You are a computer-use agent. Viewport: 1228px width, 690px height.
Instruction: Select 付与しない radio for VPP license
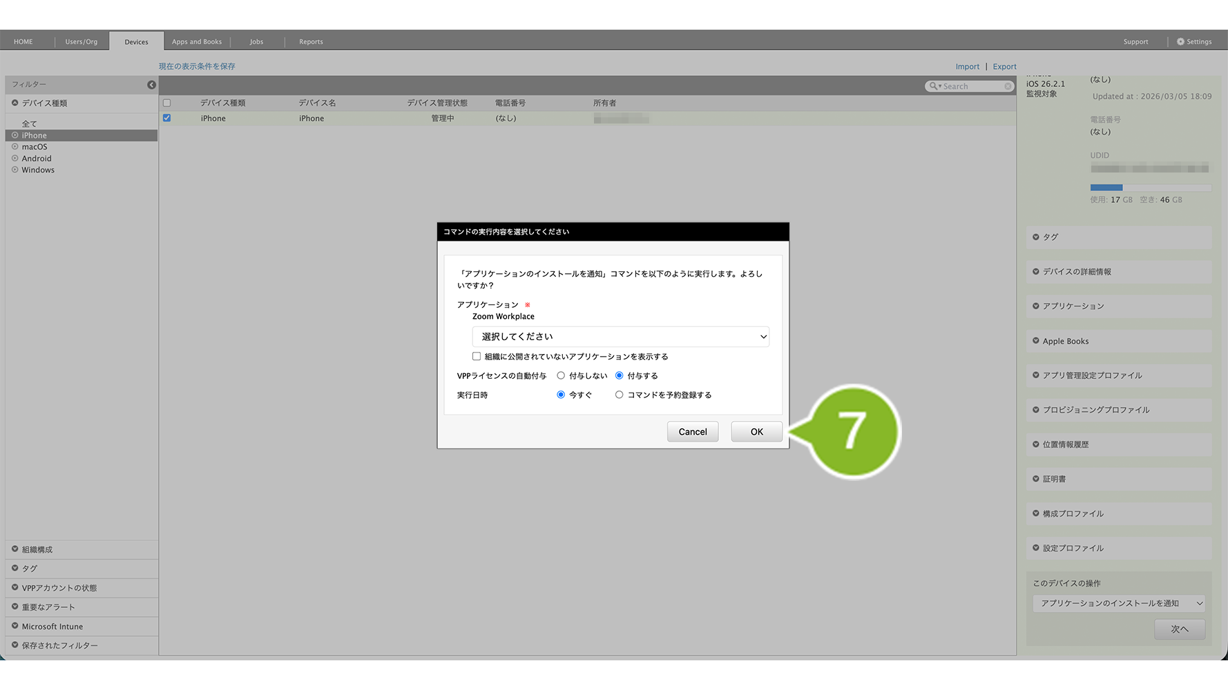click(x=561, y=376)
